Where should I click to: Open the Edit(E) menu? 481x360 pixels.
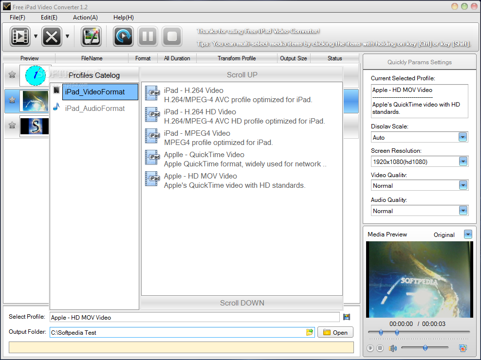tap(49, 18)
